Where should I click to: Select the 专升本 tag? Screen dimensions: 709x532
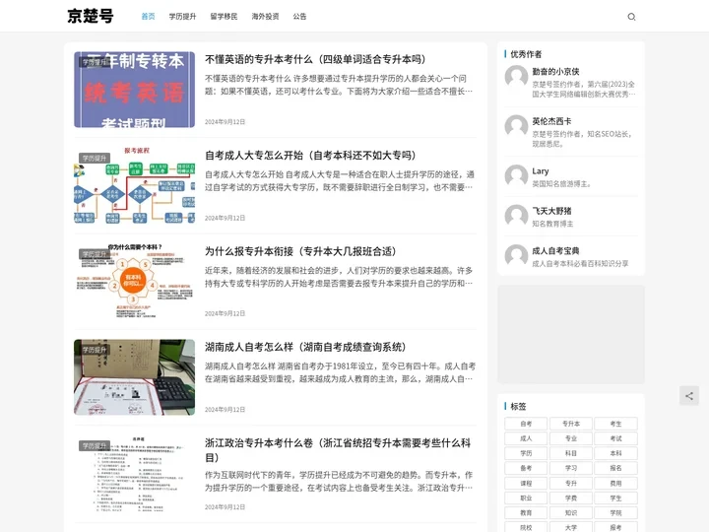pos(570,424)
